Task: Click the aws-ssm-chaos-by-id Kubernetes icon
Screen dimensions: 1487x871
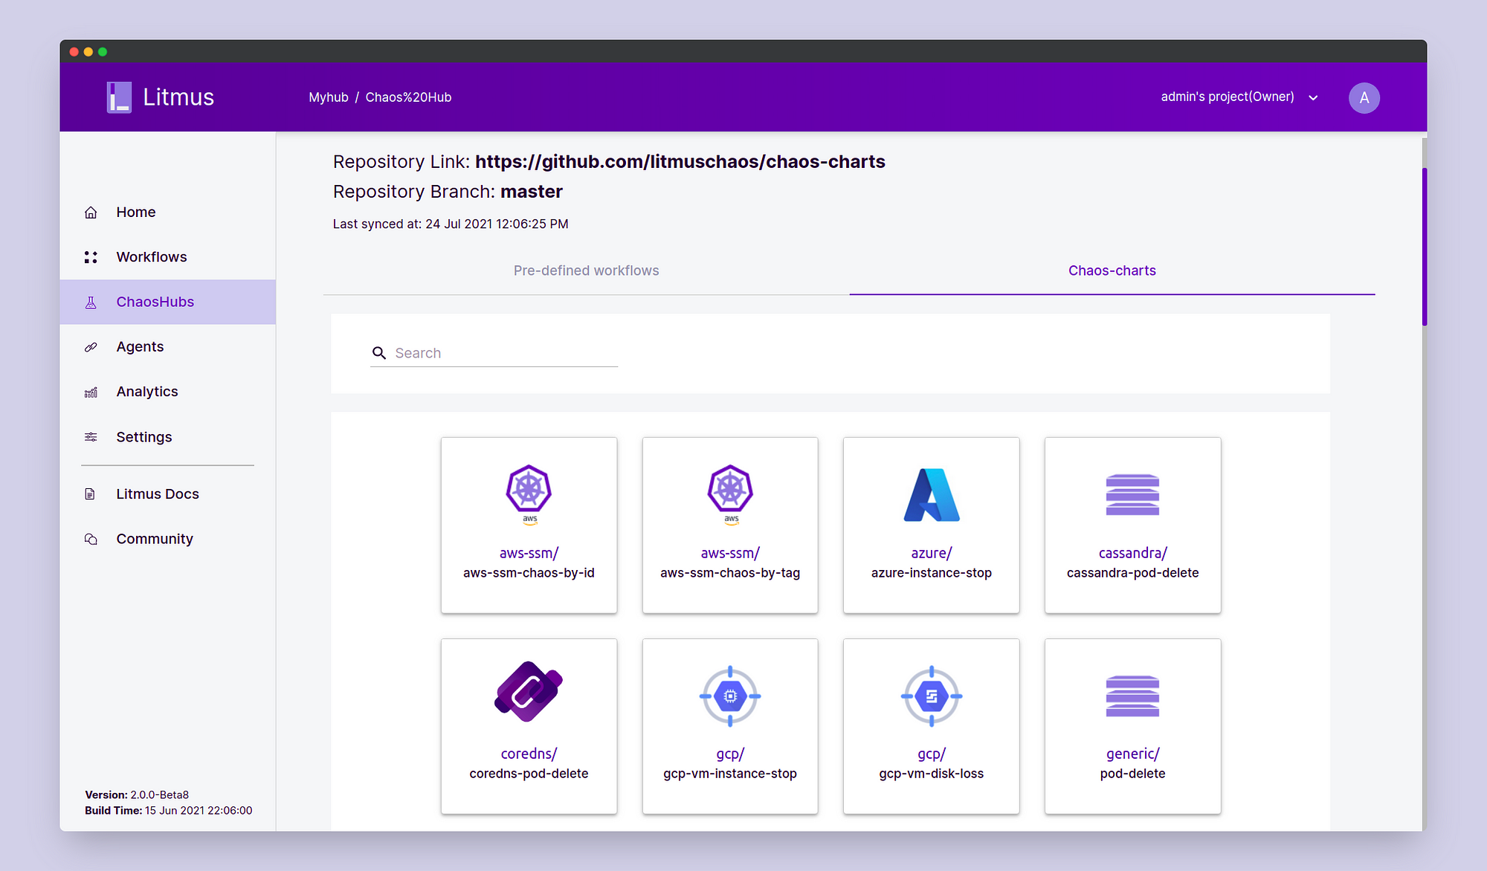Action: [529, 494]
